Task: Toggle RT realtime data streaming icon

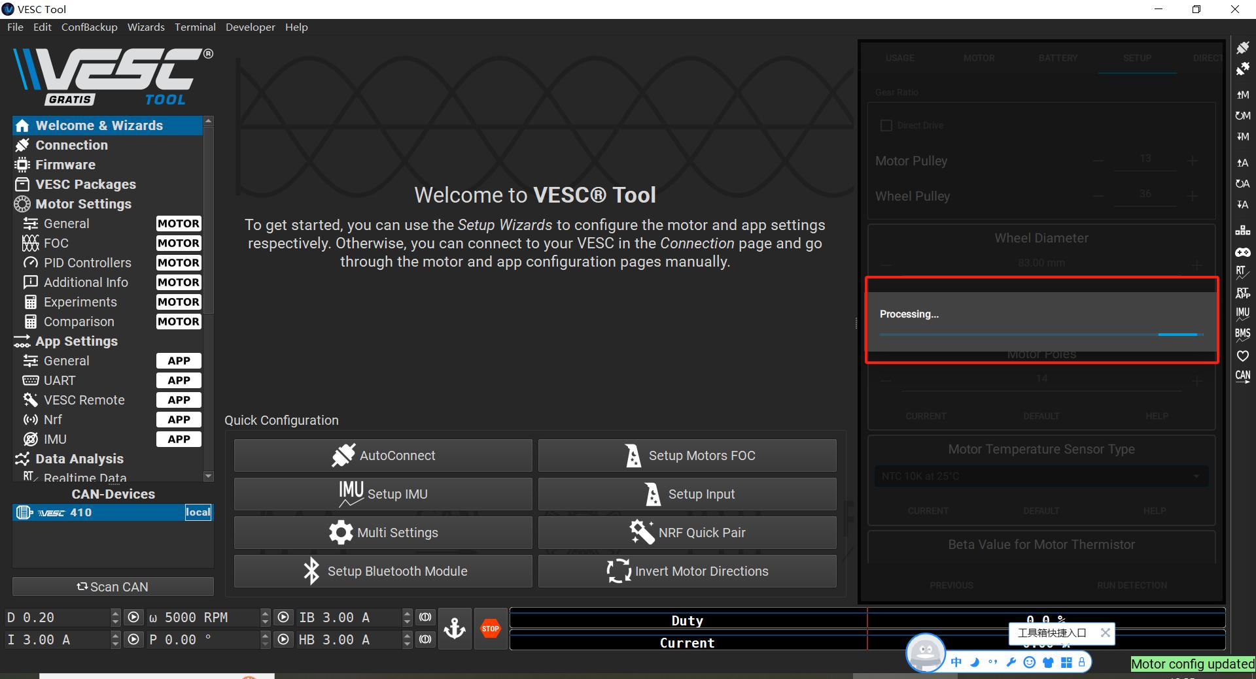Action: tap(1242, 272)
